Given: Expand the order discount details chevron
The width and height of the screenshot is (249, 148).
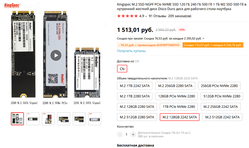Looking at the screenshot, I should click(203, 39).
